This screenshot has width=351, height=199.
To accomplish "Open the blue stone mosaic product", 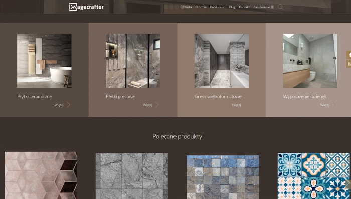I will (x=223, y=177).
